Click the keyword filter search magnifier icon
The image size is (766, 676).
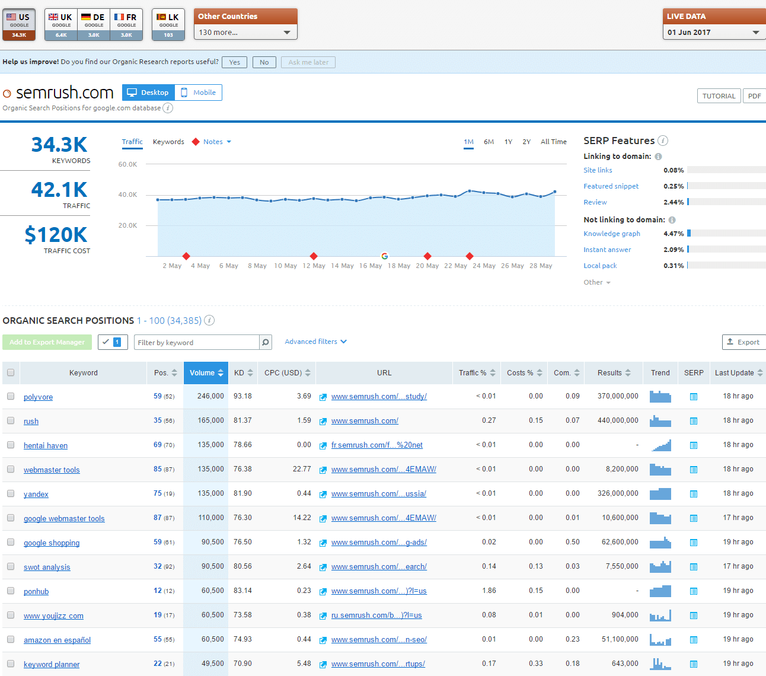coord(266,342)
